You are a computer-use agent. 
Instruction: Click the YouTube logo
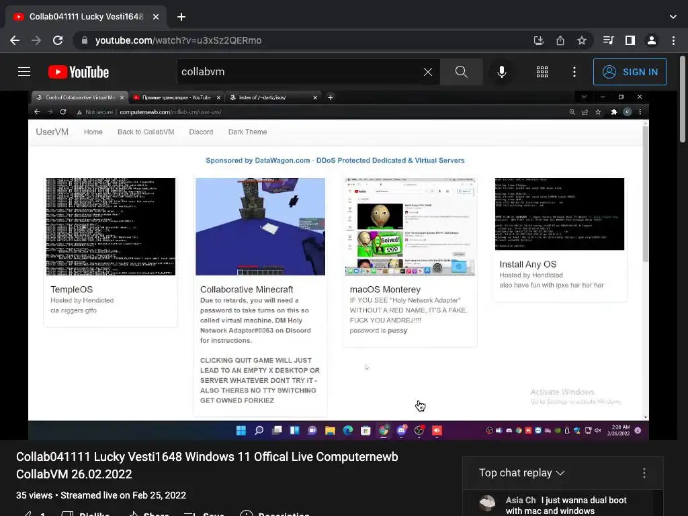pyautogui.click(x=79, y=72)
